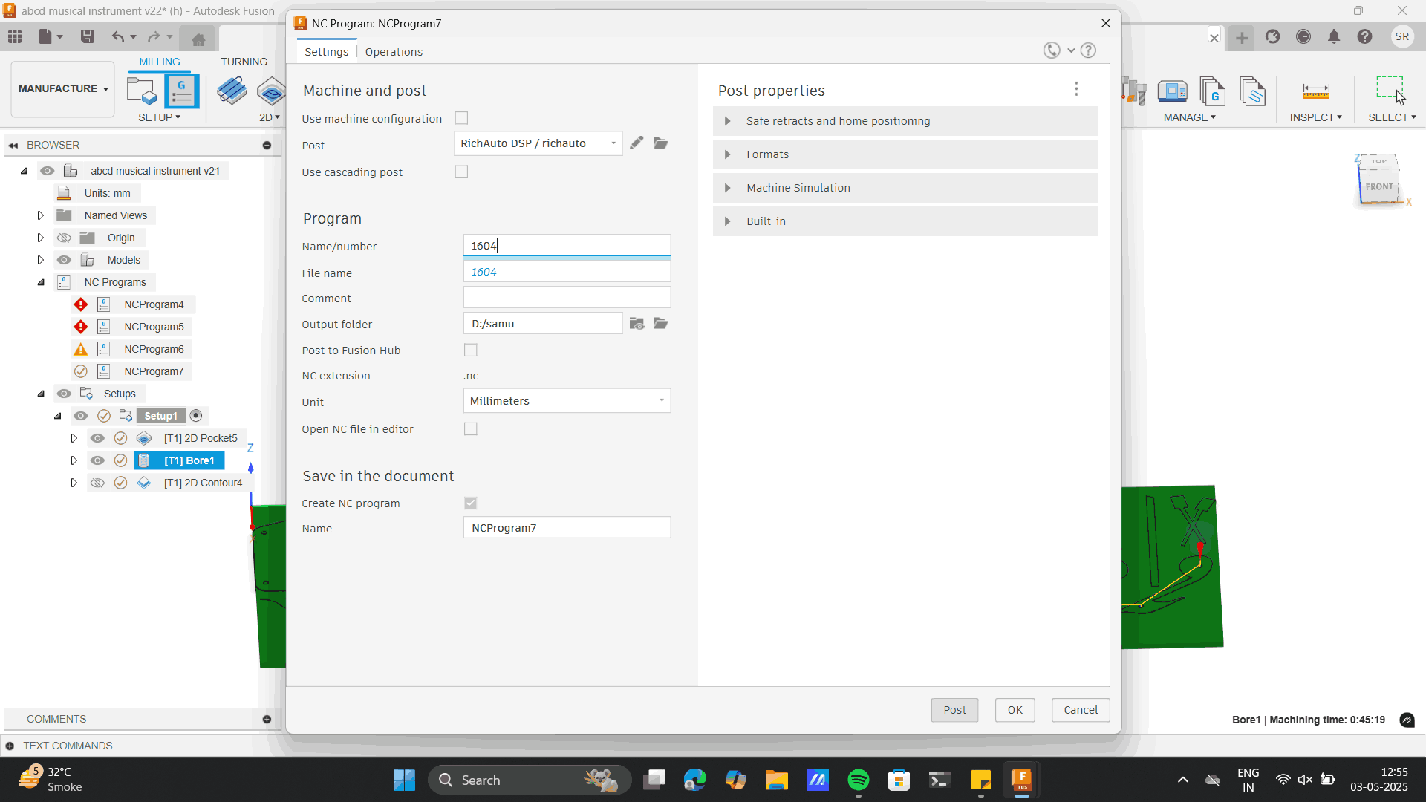The width and height of the screenshot is (1426, 802).
Task: Open Spotify from the taskbar
Action: pos(858,780)
